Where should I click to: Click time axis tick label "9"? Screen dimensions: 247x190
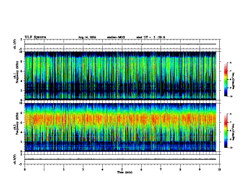(200, 170)
